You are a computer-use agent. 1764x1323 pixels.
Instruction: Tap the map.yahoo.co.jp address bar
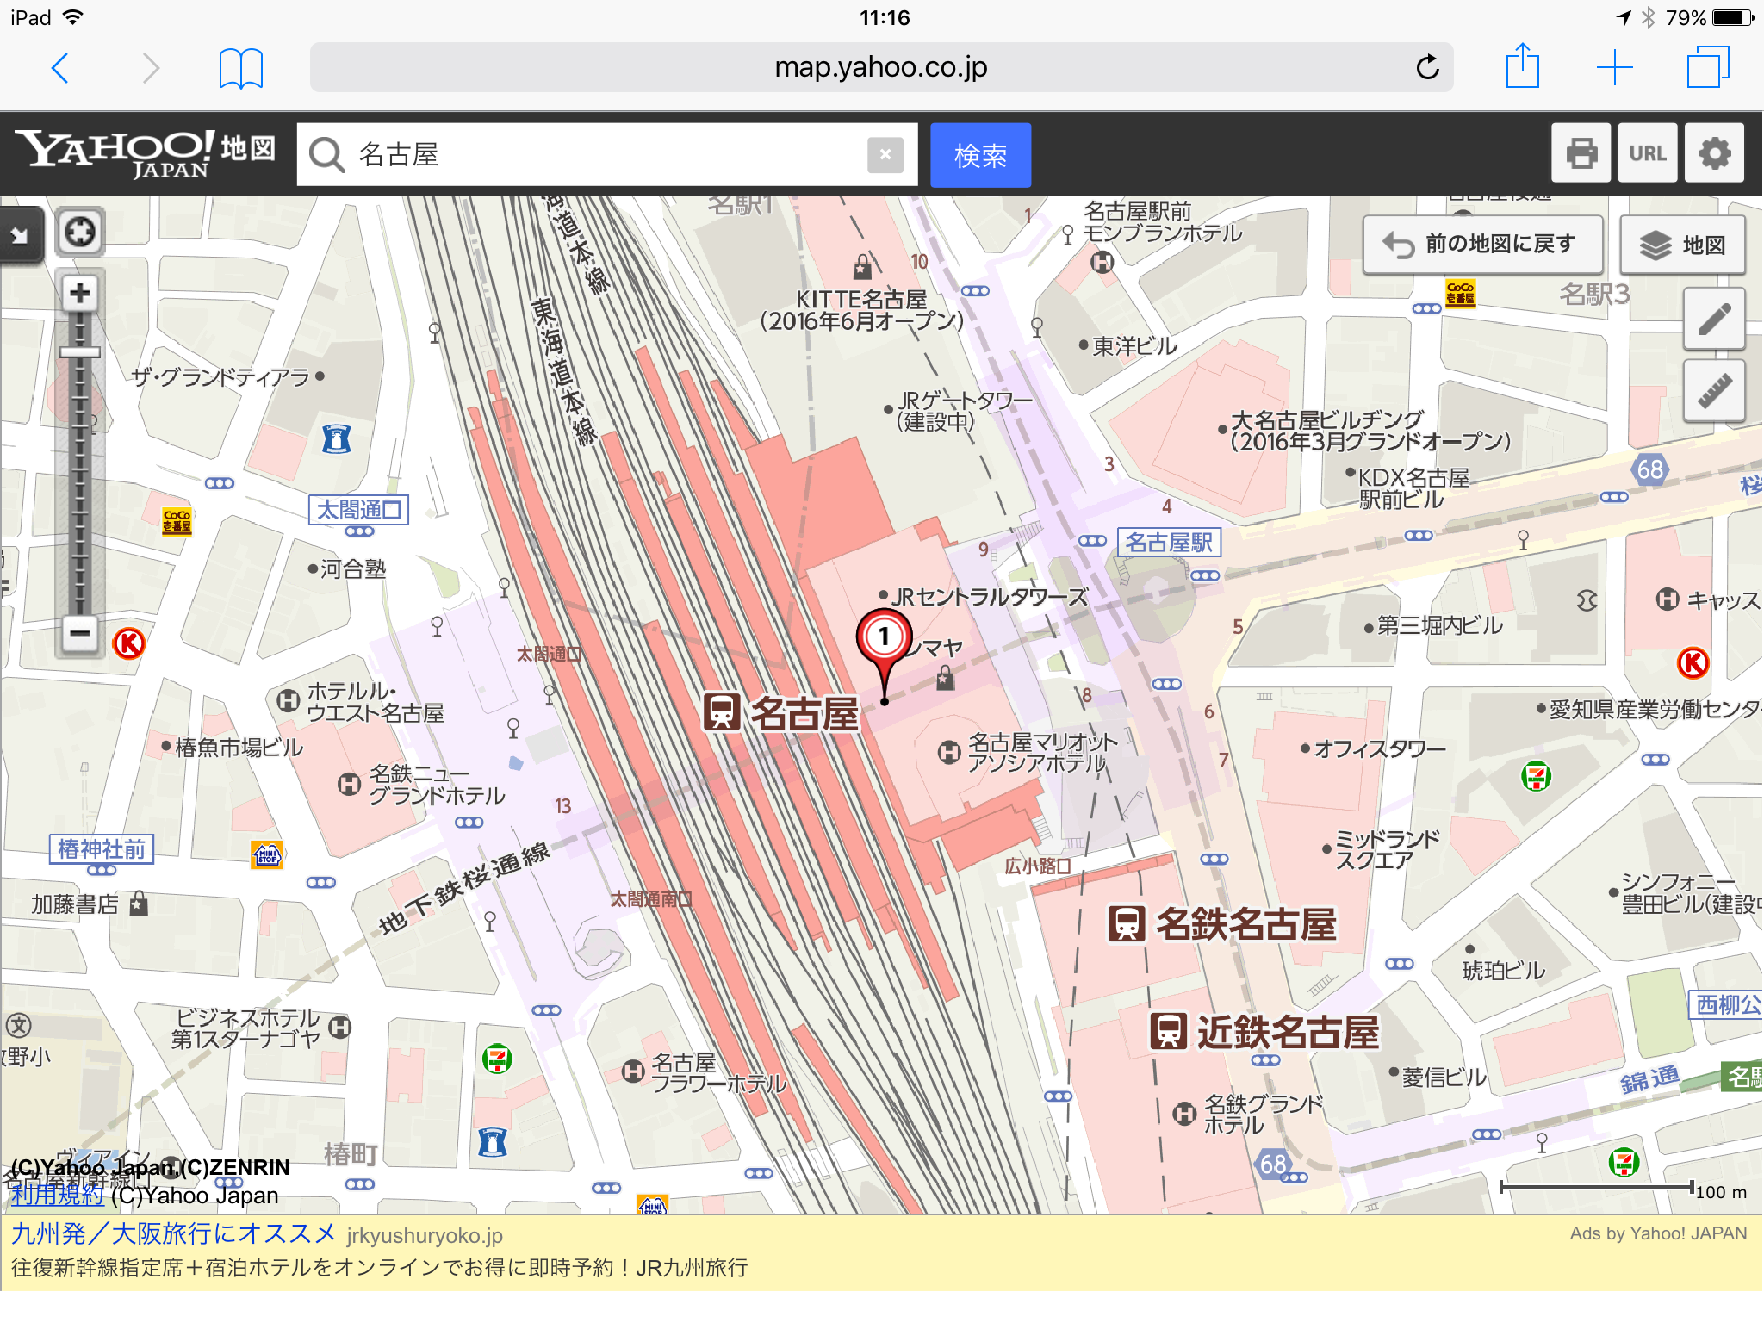pos(881,67)
